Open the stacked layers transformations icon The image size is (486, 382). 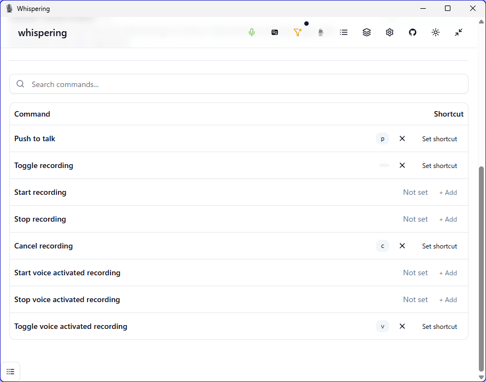point(367,32)
